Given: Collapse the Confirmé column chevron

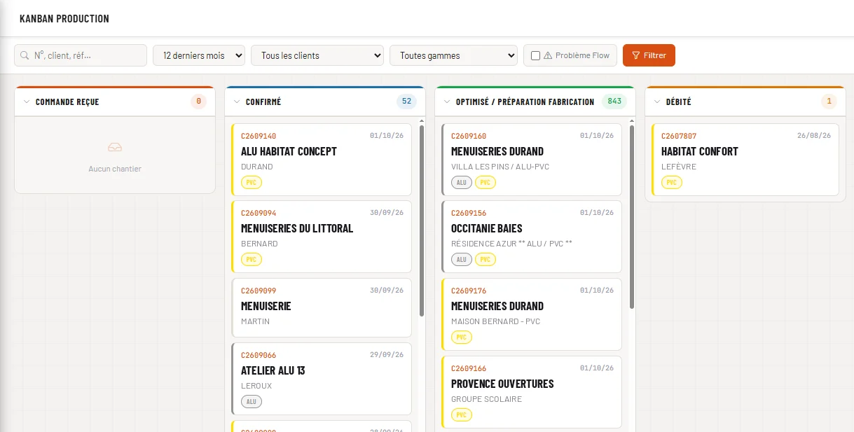Looking at the screenshot, I should click(237, 102).
